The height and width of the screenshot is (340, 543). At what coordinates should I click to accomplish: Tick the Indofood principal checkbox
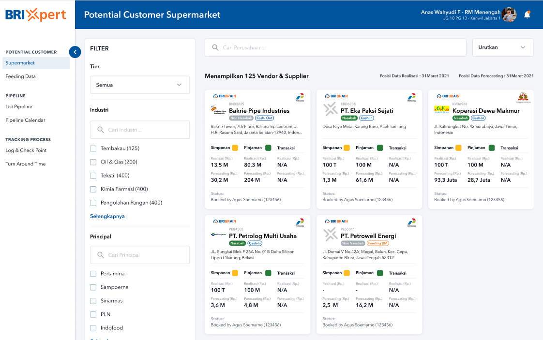coord(93,328)
